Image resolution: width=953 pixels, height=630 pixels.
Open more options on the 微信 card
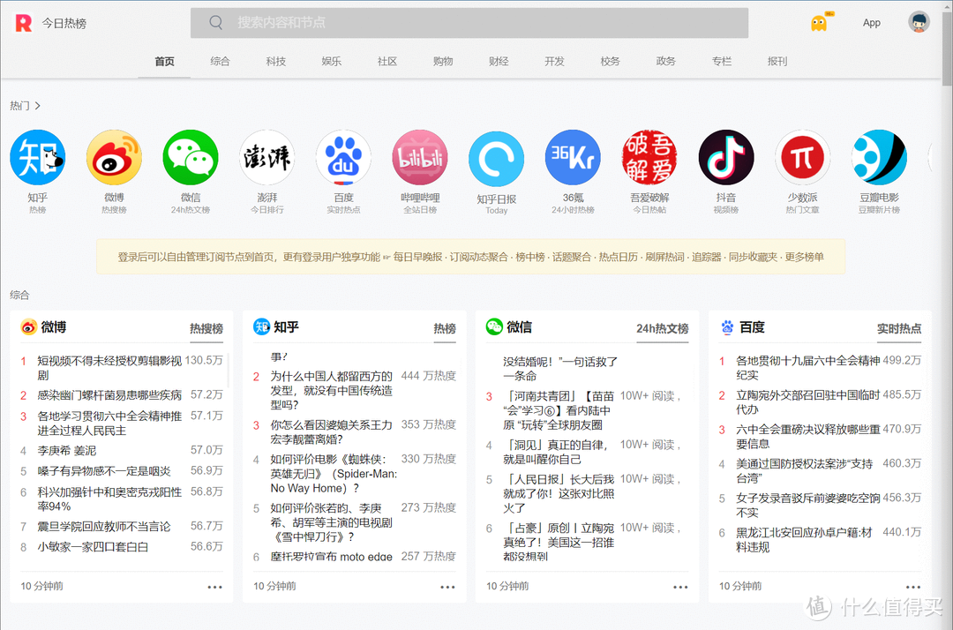tap(680, 587)
